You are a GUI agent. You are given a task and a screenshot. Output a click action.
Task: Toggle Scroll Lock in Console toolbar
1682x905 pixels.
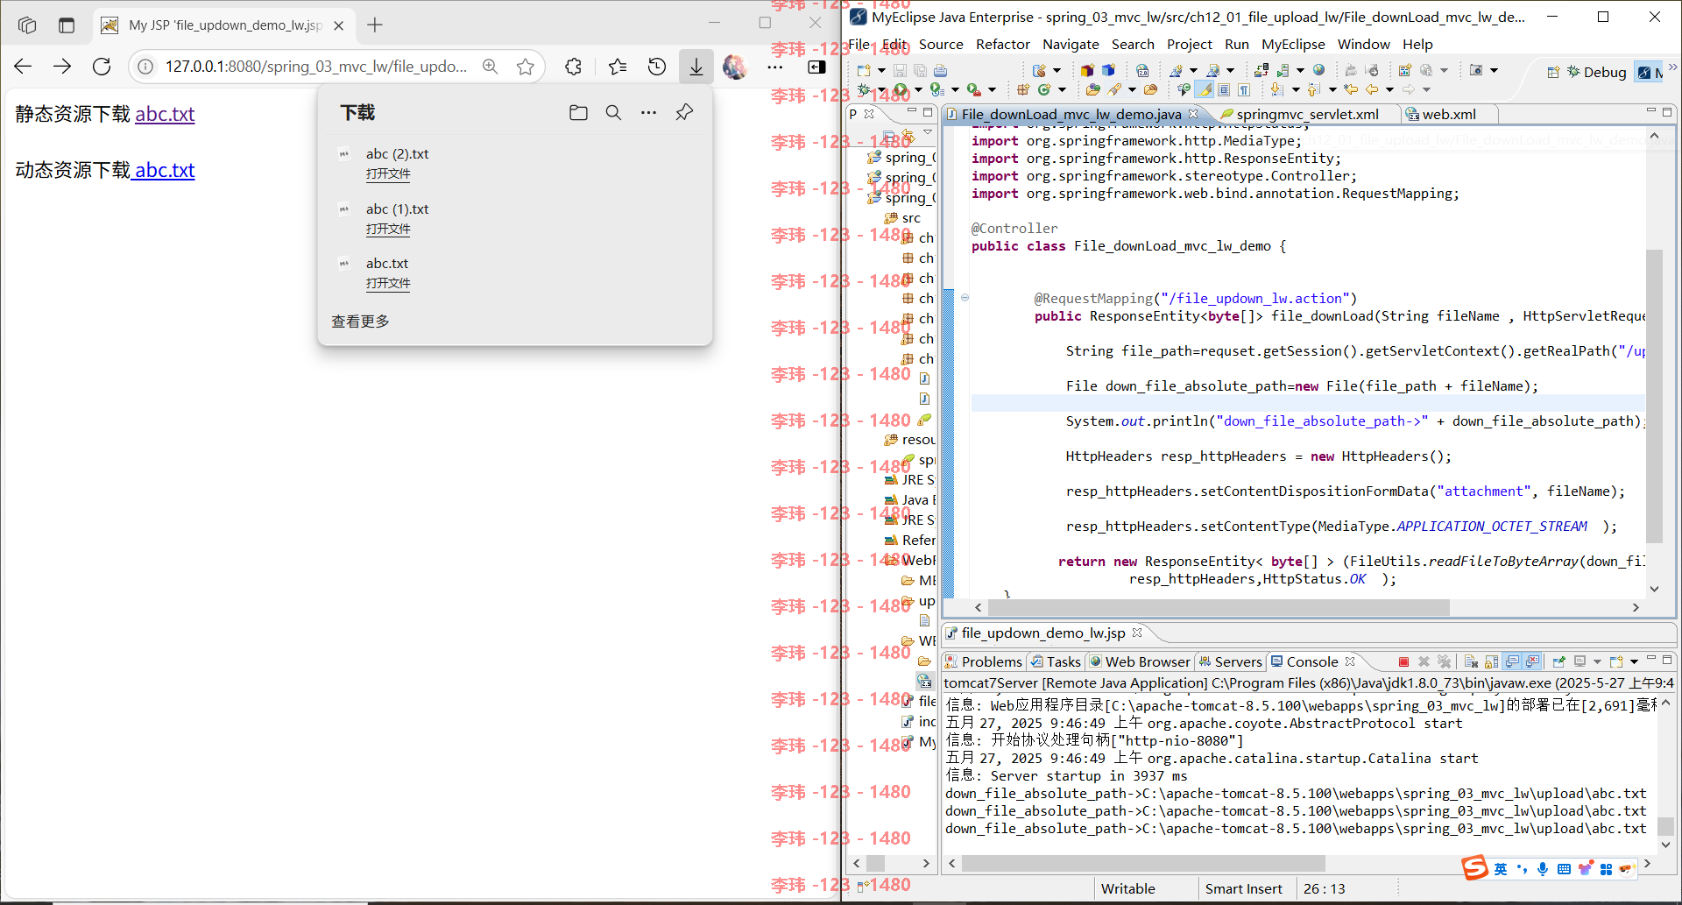1492,661
